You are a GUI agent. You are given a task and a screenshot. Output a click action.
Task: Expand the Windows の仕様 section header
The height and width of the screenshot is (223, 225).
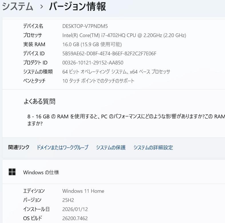(114, 172)
